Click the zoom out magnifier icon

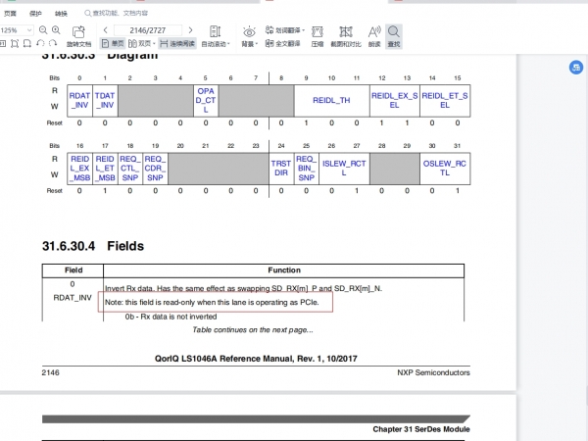pyautogui.click(x=41, y=30)
